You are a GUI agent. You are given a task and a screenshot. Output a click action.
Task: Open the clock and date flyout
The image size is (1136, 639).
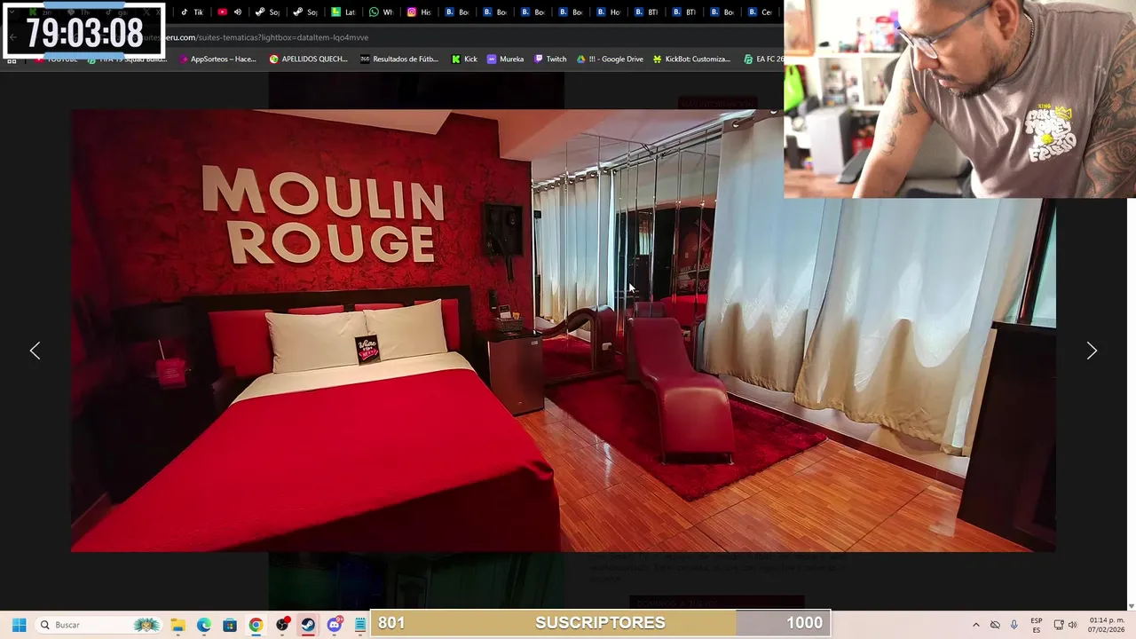pos(1106,625)
